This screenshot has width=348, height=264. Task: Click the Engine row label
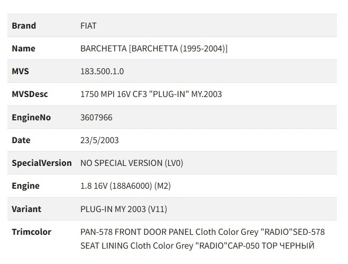(x=25, y=186)
